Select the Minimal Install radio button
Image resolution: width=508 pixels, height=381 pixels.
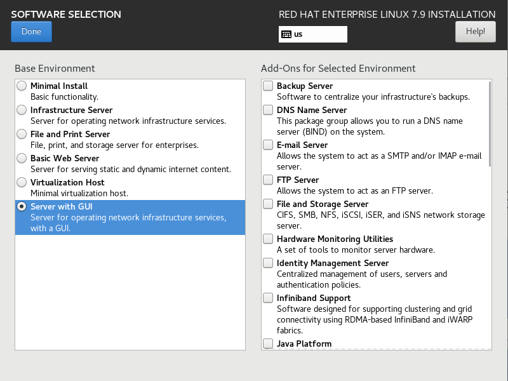(22, 86)
